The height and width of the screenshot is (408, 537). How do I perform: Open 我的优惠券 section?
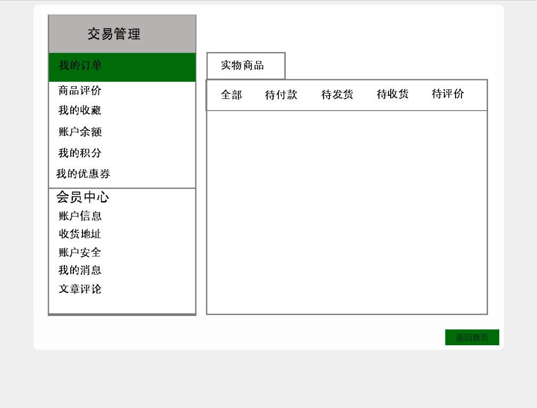point(84,174)
